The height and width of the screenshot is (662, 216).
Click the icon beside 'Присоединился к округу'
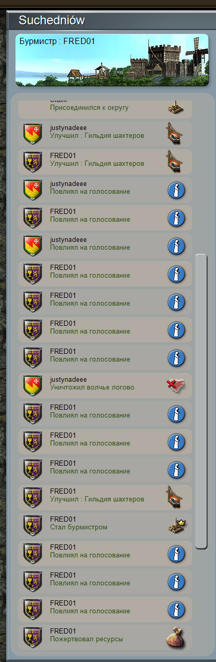coord(176,107)
